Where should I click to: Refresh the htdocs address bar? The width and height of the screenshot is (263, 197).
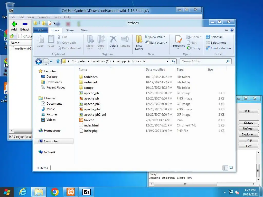pos(173,61)
